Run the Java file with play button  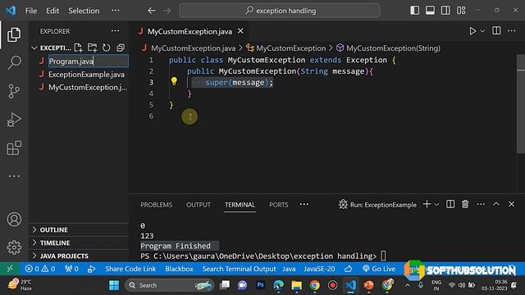[x=472, y=31]
